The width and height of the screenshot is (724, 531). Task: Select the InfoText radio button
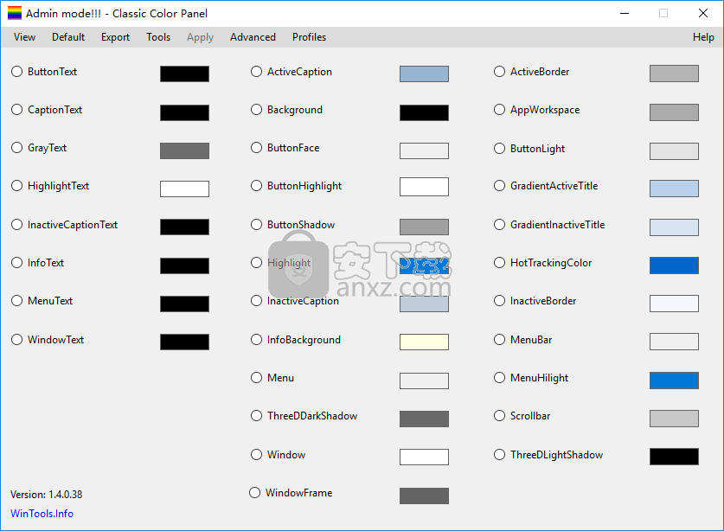pyautogui.click(x=17, y=263)
